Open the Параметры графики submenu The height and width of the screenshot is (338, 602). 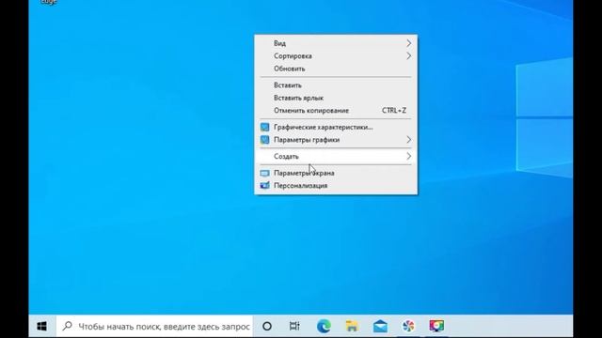click(336, 140)
